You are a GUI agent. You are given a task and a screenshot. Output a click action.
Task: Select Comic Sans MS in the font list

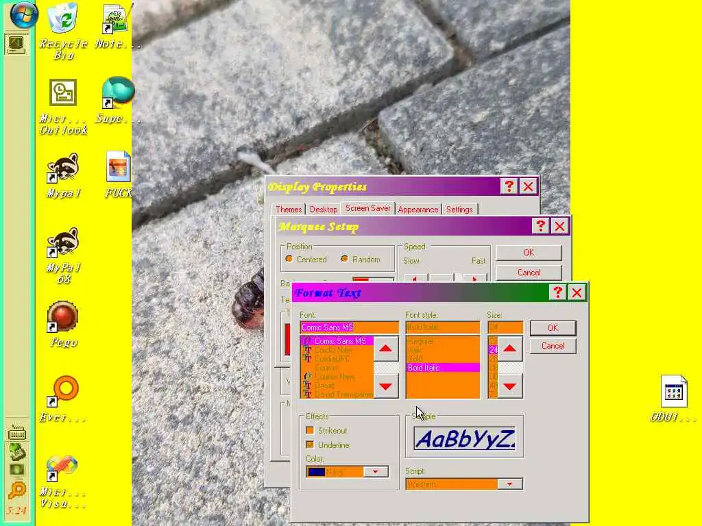[x=337, y=341]
